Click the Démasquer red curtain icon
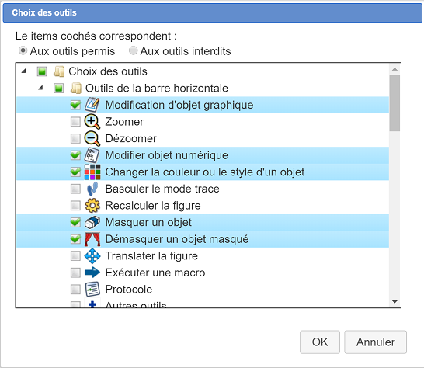The height and width of the screenshot is (368, 424). coord(92,239)
